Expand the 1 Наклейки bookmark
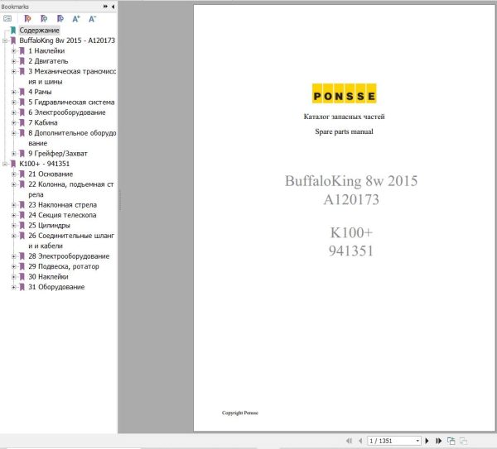Image resolution: width=497 pixels, height=449 pixels. click(13, 51)
